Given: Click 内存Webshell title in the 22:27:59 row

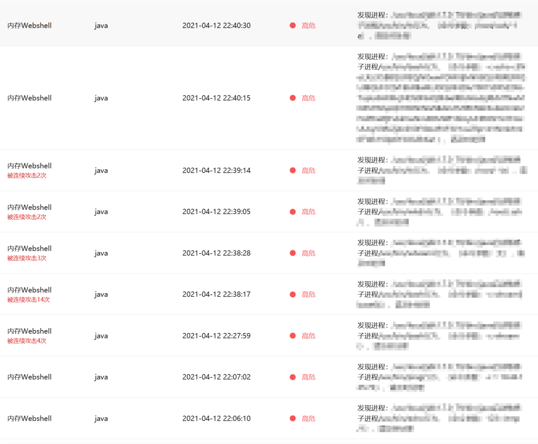Looking at the screenshot, I should click(29, 331).
